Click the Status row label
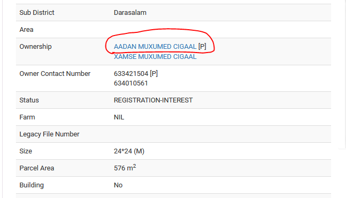This screenshot has height=198, width=346. [29, 100]
